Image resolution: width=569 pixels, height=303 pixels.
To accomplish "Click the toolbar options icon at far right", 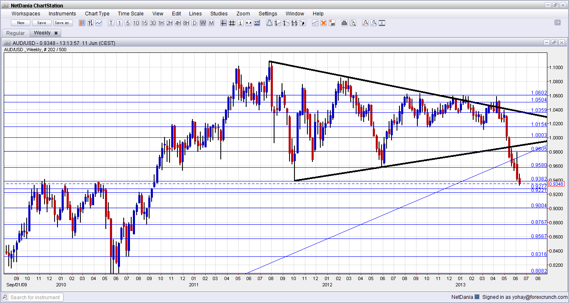I will click(557, 23).
